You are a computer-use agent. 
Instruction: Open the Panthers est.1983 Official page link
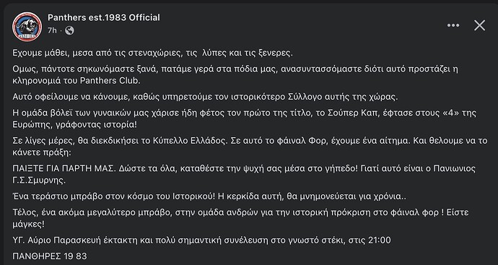click(104, 17)
